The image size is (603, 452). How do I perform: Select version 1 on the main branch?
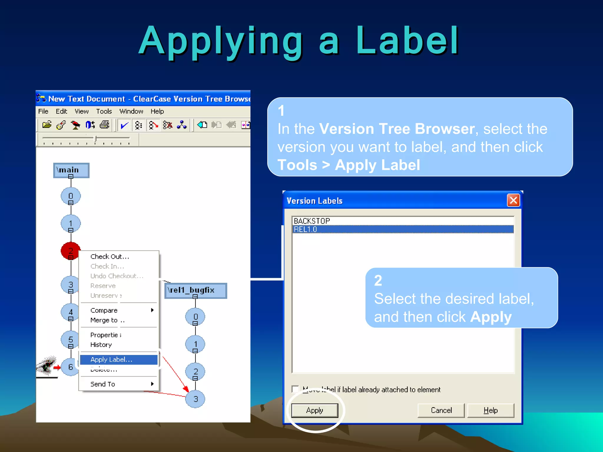(x=71, y=223)
